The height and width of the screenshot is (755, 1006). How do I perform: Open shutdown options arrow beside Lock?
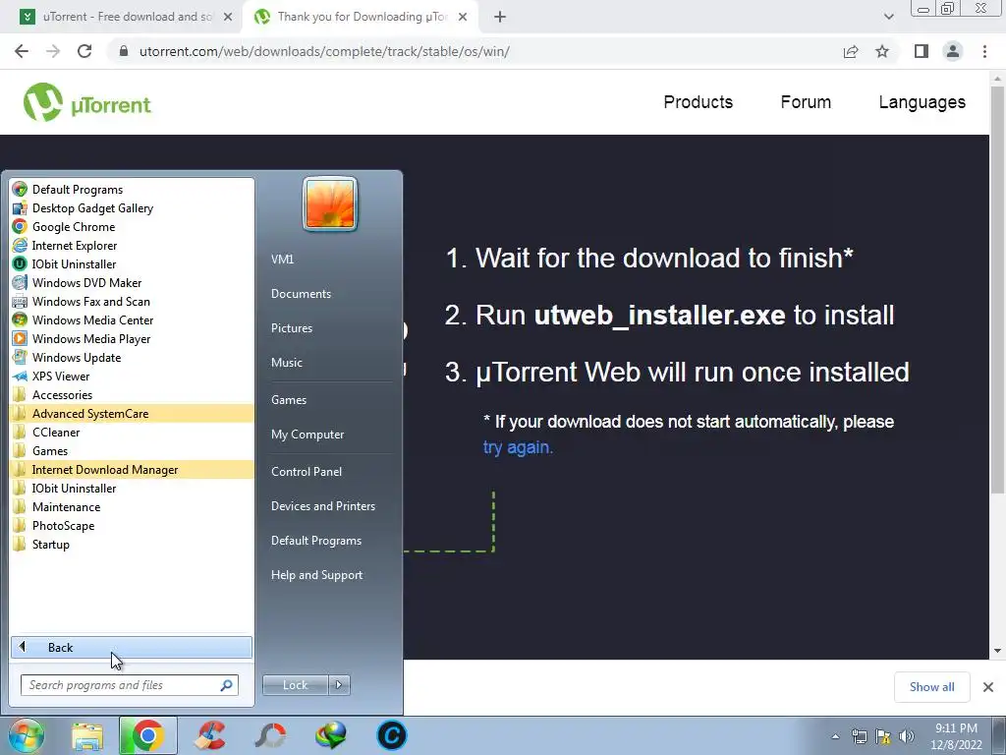[339, 685]
